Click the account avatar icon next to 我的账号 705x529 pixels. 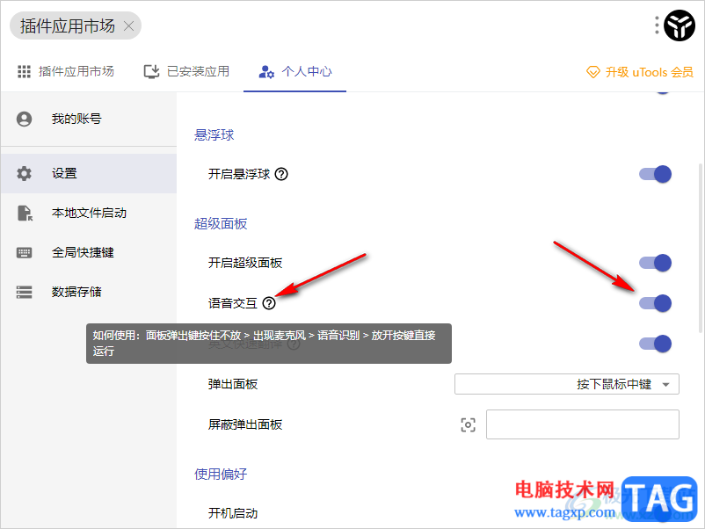[25, 120]
